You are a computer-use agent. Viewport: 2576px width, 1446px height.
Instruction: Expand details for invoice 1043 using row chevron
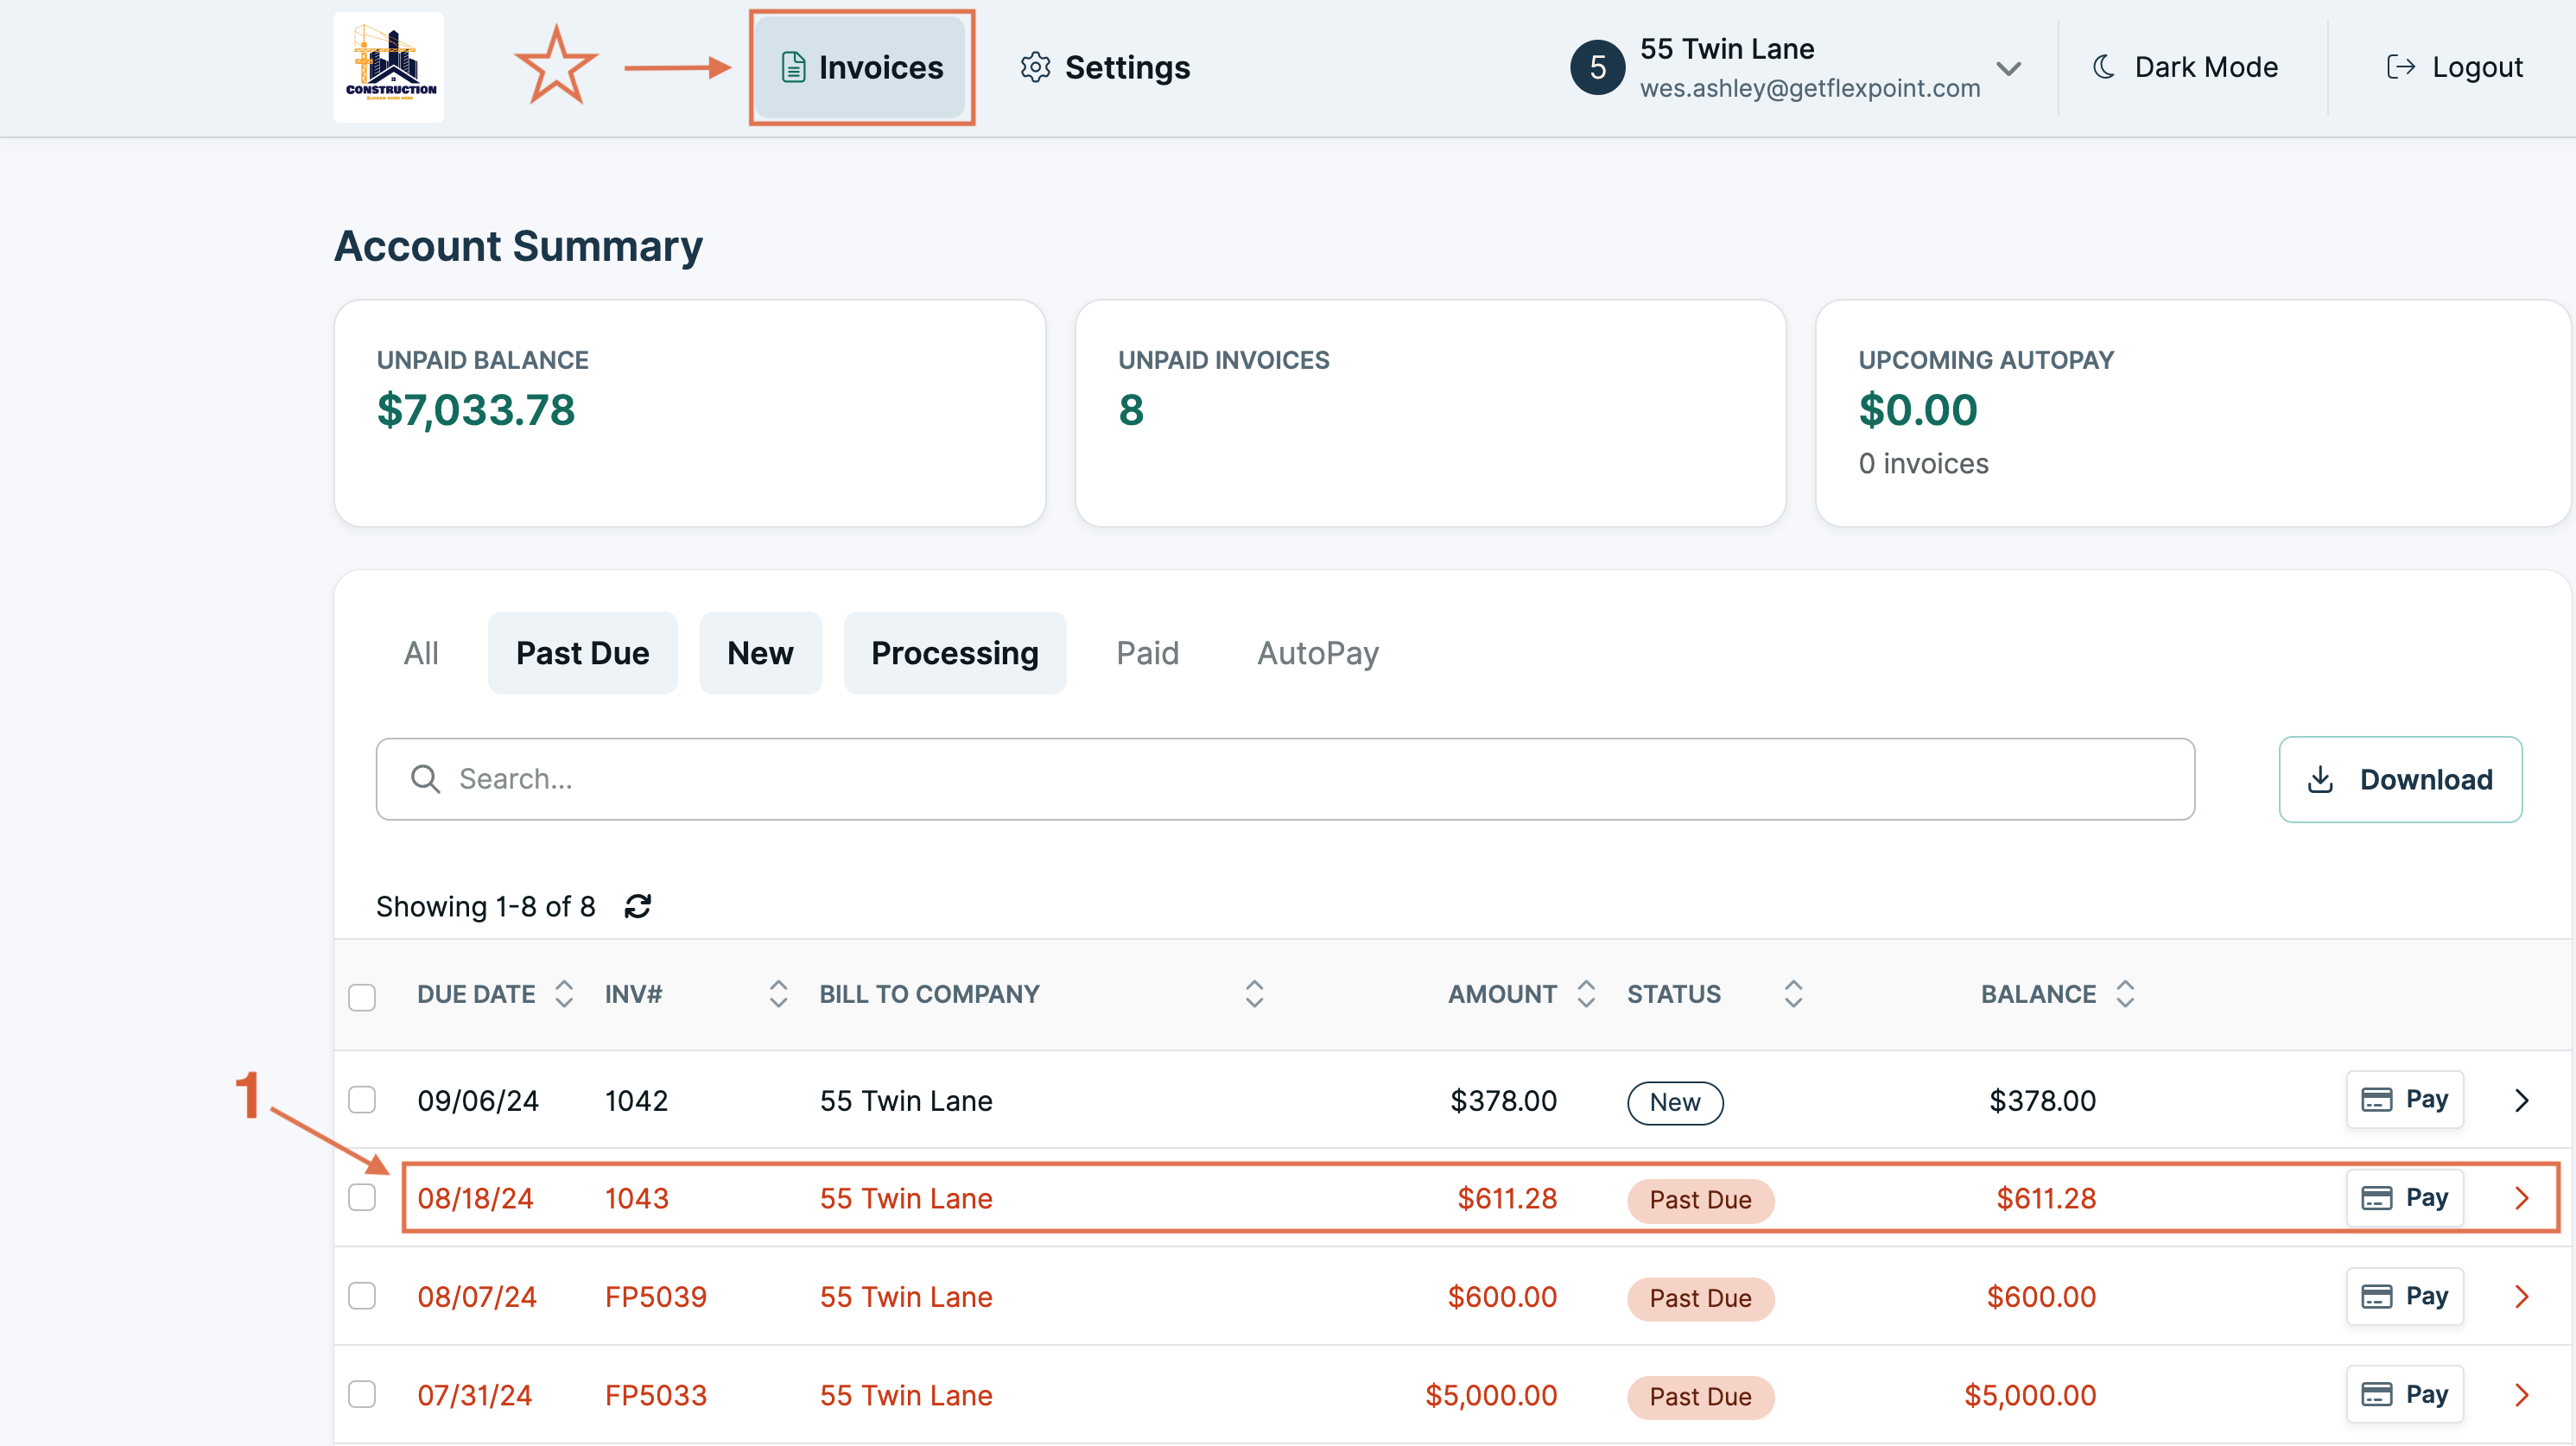point(2521,1197)
